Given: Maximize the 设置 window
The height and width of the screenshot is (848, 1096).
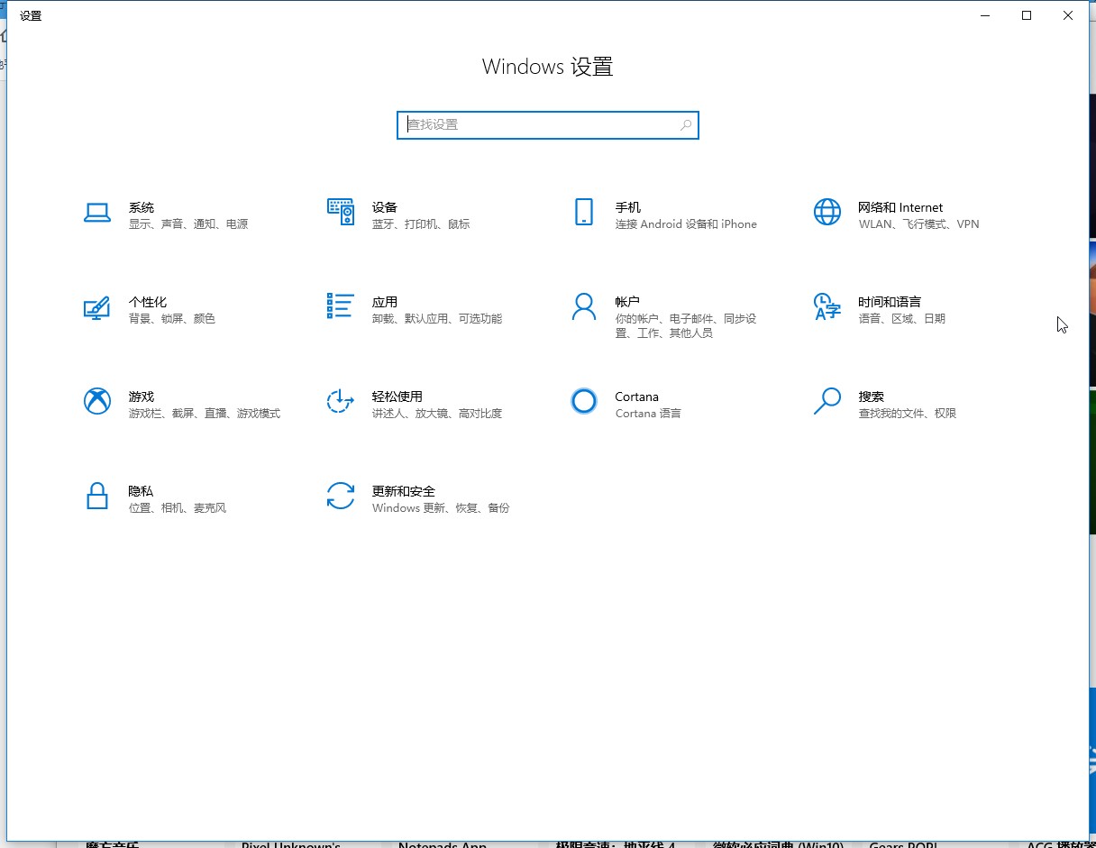Looking at the screenshot, I should pyautogui.click(x=1026, y=15).
